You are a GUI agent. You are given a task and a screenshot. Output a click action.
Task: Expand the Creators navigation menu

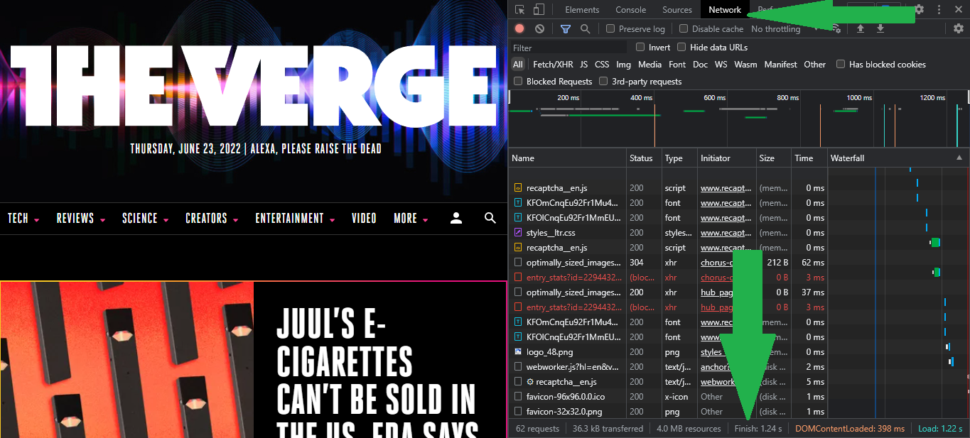coord(212,219)
